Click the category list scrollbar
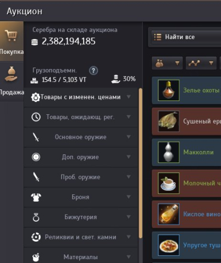The image size is (221, 263). 141,163
